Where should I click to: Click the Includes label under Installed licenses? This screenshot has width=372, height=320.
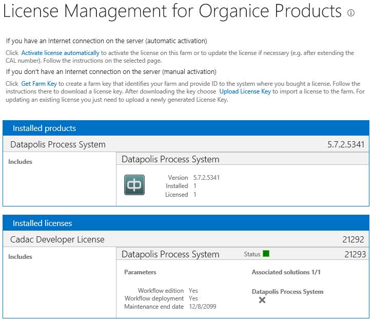(20, 257)
